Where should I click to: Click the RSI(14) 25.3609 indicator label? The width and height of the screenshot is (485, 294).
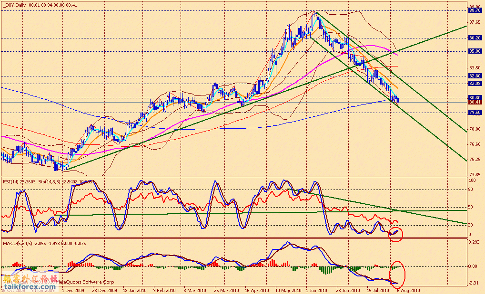click(x=19, y=182)
